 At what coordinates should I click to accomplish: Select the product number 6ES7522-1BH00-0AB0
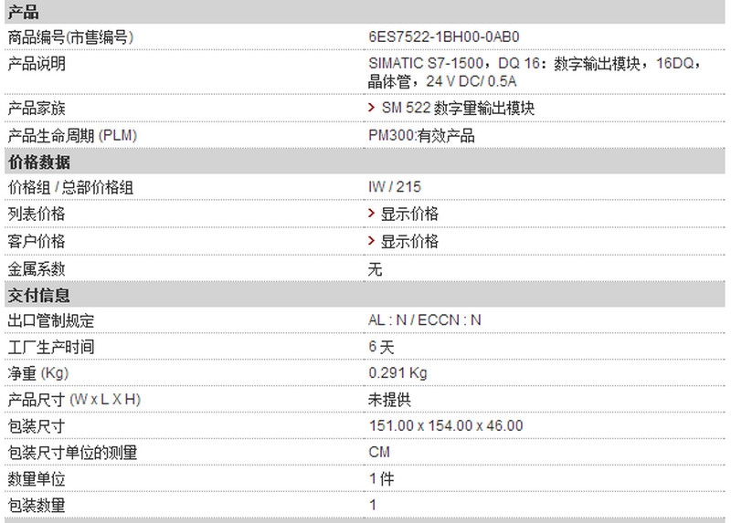tap(444, 37)
